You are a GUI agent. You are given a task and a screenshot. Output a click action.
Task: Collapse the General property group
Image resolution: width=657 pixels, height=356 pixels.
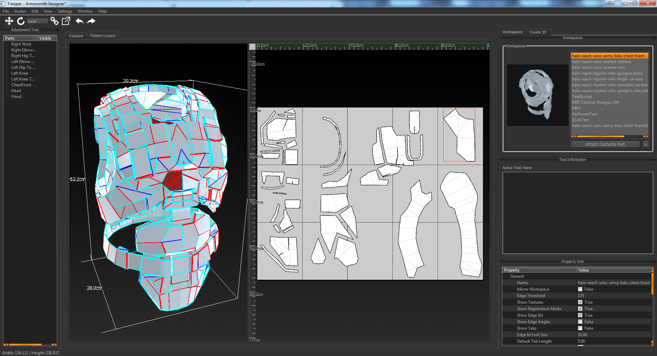[506, 276]
